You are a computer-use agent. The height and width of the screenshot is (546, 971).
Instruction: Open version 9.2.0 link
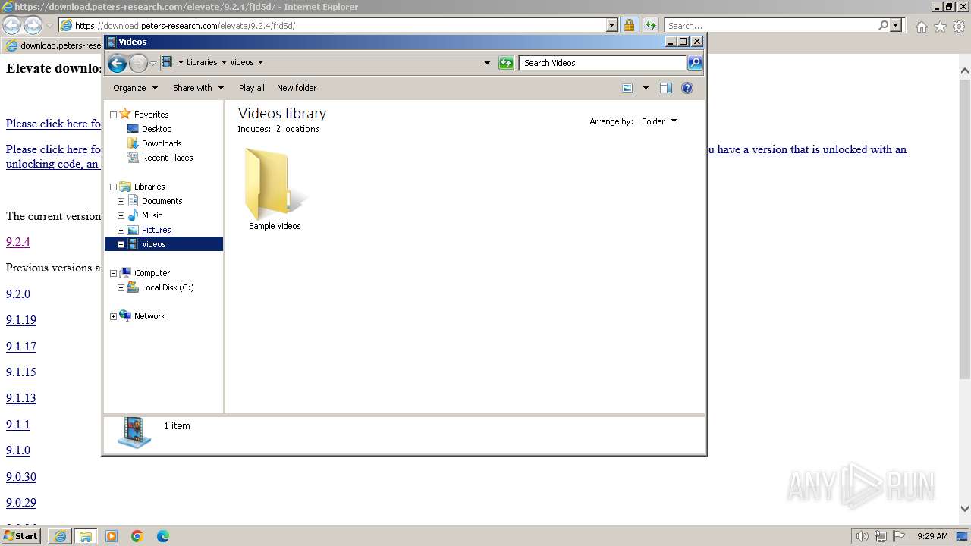pyautogui.click(x=18, y=294)
